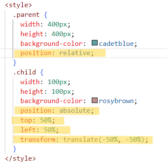Click the translate(-50%, -50%) value
167x164 pixels.
click(104, 140)
